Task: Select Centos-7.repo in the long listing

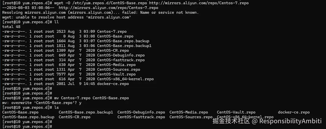Action: pos(112,31)
